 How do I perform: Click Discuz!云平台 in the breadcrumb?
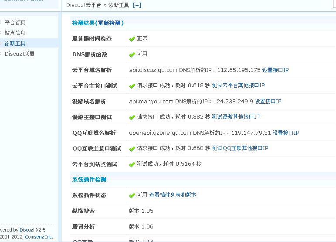tap(84, 5)
